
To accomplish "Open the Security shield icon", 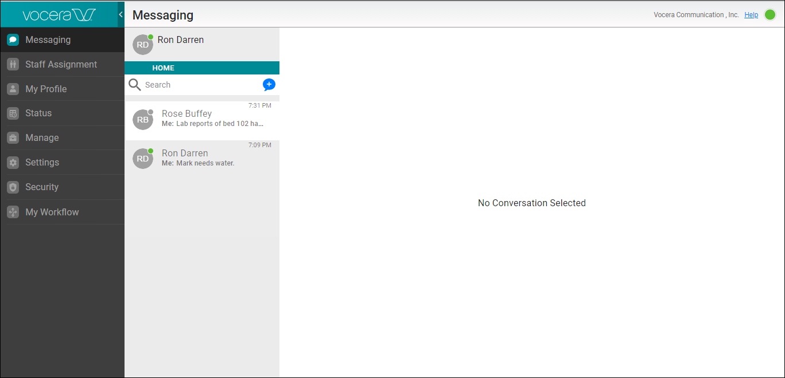I will [13, 187].
